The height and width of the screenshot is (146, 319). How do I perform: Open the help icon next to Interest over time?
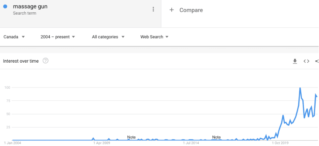(x=46, y=61)
